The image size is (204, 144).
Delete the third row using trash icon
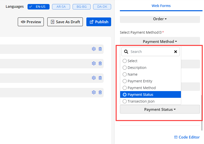click(x=100, y=78)
